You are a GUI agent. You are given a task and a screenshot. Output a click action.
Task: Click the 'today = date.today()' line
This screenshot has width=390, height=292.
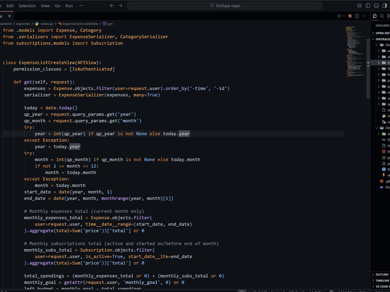click(51, 108)
